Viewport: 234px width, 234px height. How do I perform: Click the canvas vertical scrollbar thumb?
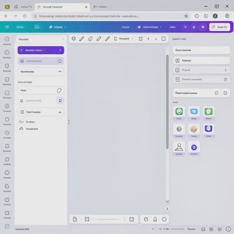pyautogui.click(x=167, y=102)
